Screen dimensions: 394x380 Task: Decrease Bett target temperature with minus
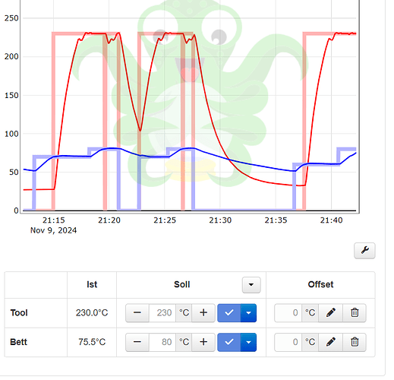[137, 342]
